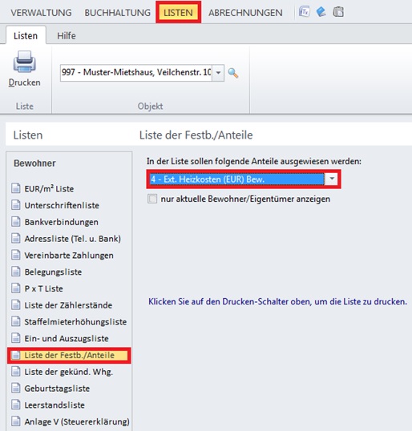Open the EUR/m² Liste document icon
The height and width of the screenshot is (431, 412).
[x=16, y=188]
